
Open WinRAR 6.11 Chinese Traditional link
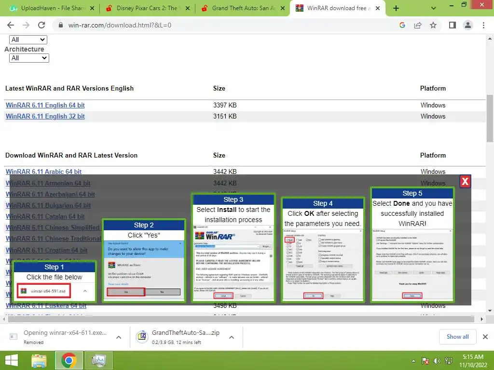point(53,238)
